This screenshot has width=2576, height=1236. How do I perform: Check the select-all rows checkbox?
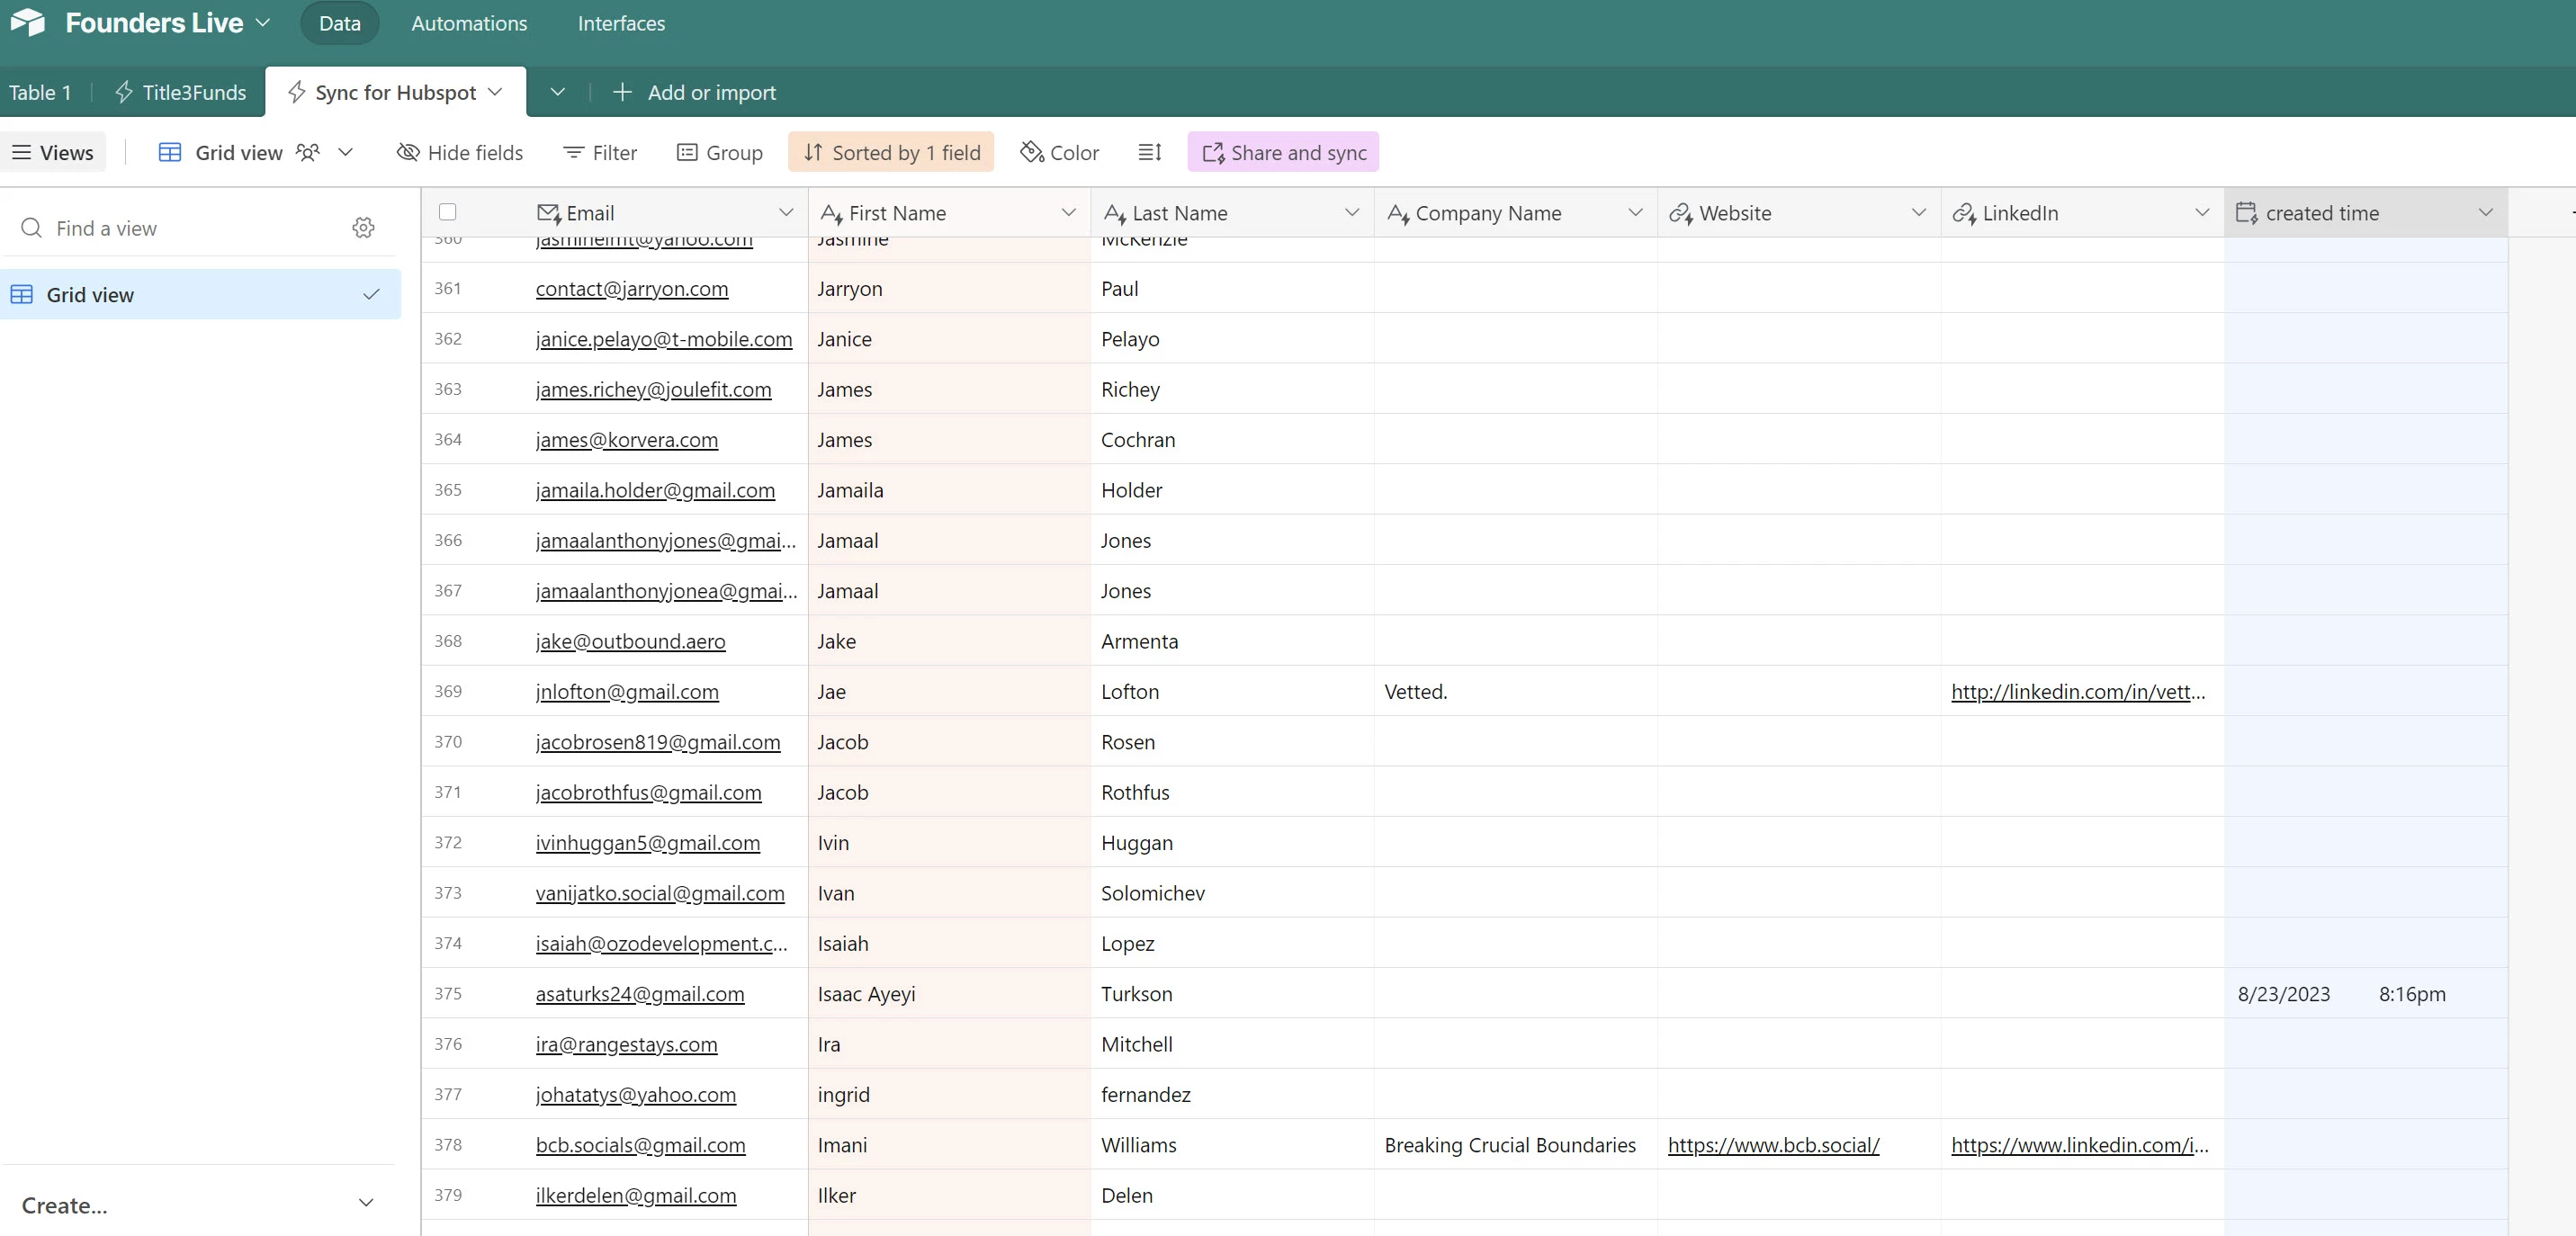coord(448,212)
